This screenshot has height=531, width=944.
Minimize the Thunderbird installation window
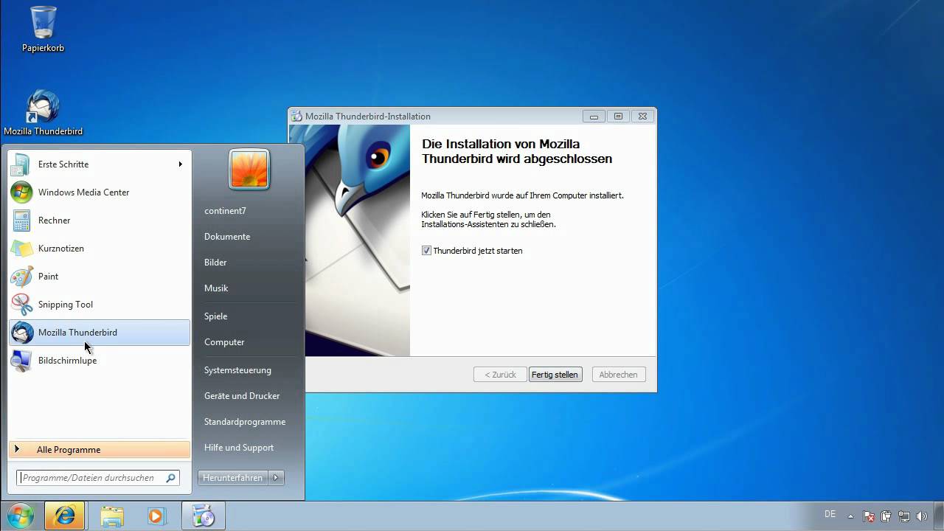594,117
